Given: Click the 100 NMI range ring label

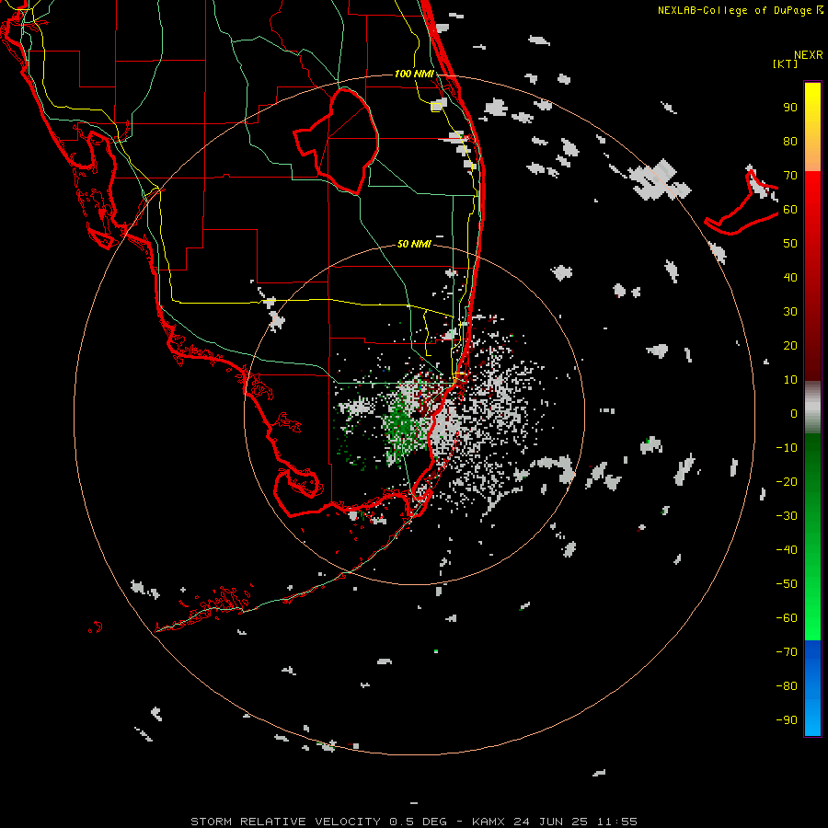Looking at the screenshot, I should (414, 74).
